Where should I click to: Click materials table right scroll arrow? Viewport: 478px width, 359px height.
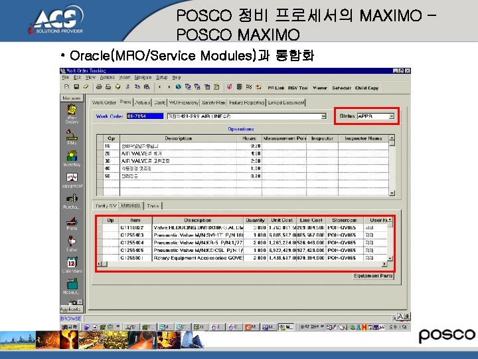(x=384, y=264)
